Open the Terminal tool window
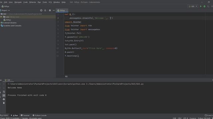Image resolution: width=213 pixels, height=119 pixels. pos(25,115)
